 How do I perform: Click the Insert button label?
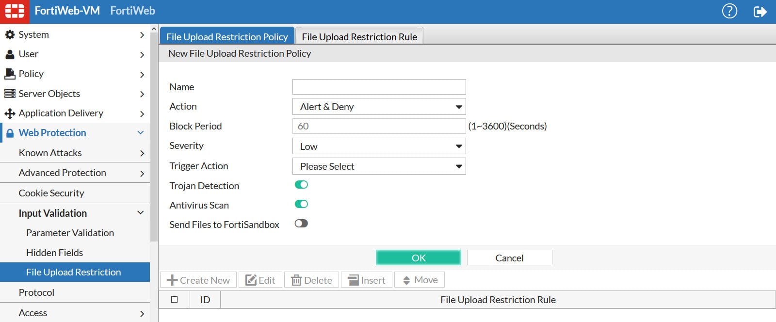(373, 280)
